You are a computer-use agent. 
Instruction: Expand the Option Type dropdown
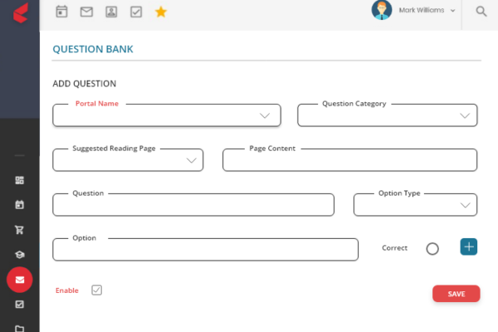click(x=415, y=205)
